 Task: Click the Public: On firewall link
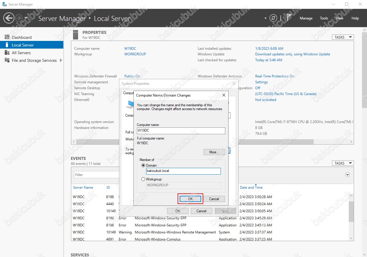click(x=132, y=76)
